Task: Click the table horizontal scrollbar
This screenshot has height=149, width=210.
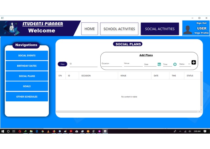Action: point(127,112)
